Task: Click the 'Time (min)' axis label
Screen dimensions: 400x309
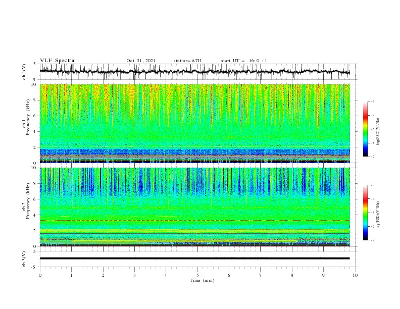Action: (202, 280)
